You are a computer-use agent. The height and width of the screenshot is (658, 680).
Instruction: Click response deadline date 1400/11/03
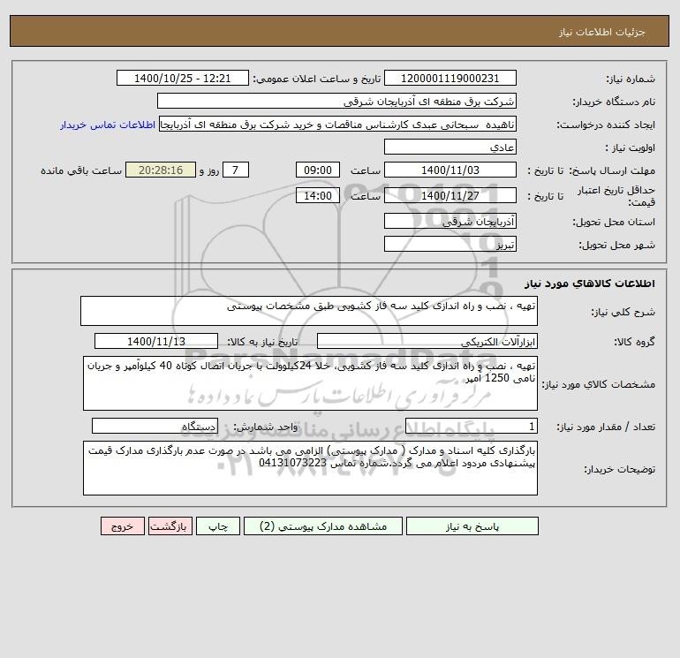(450, 170)
